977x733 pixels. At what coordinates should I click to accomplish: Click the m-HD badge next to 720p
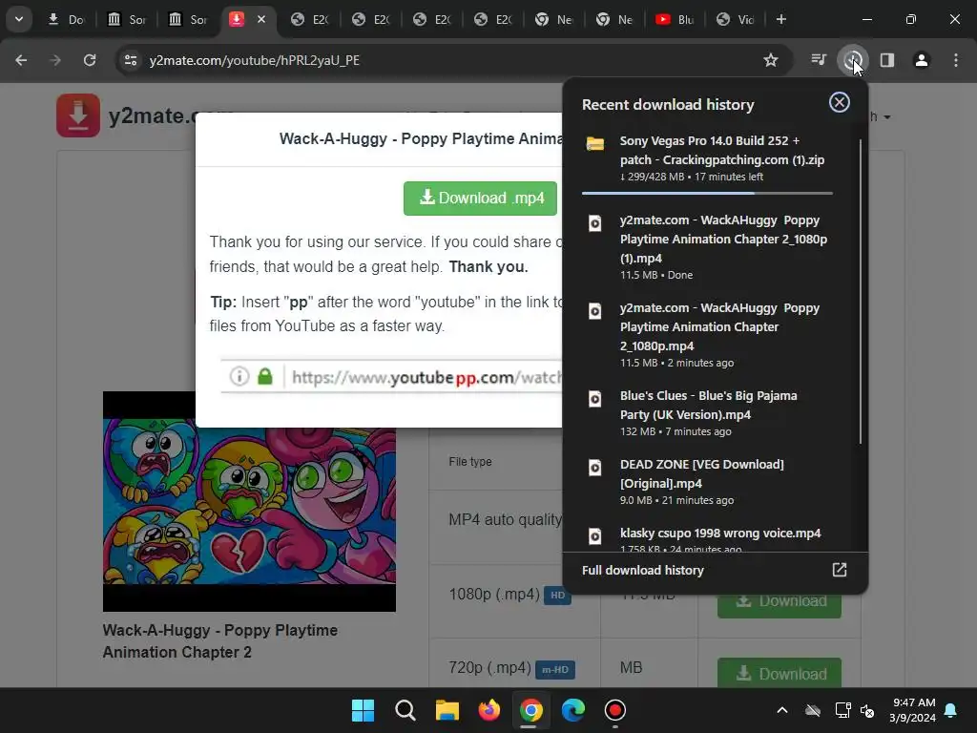pos(554,669)
